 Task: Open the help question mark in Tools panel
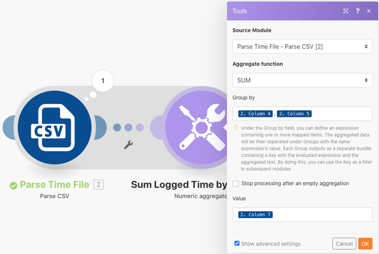(x=357, y=11)
